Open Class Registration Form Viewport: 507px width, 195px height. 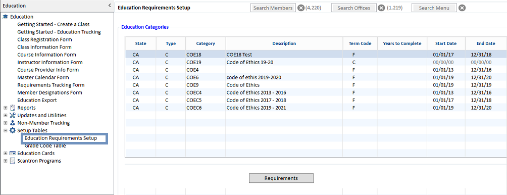click(44, 39)
